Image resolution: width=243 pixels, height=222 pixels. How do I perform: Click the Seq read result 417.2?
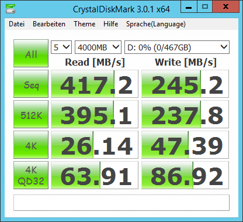pyautogui.click(x=95, y=84)
